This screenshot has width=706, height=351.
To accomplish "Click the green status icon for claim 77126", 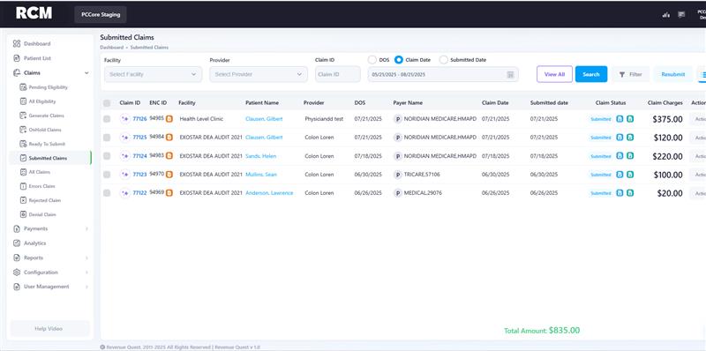I will click(x=630, y=119).
